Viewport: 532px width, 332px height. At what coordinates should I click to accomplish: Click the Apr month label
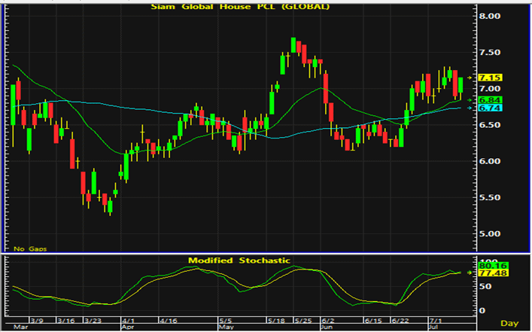128,327
